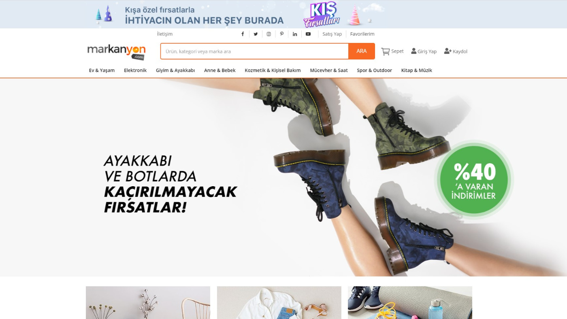Visit markanyon's Instagram page icon
Screen dimensions: 567x319
(269, 34)
